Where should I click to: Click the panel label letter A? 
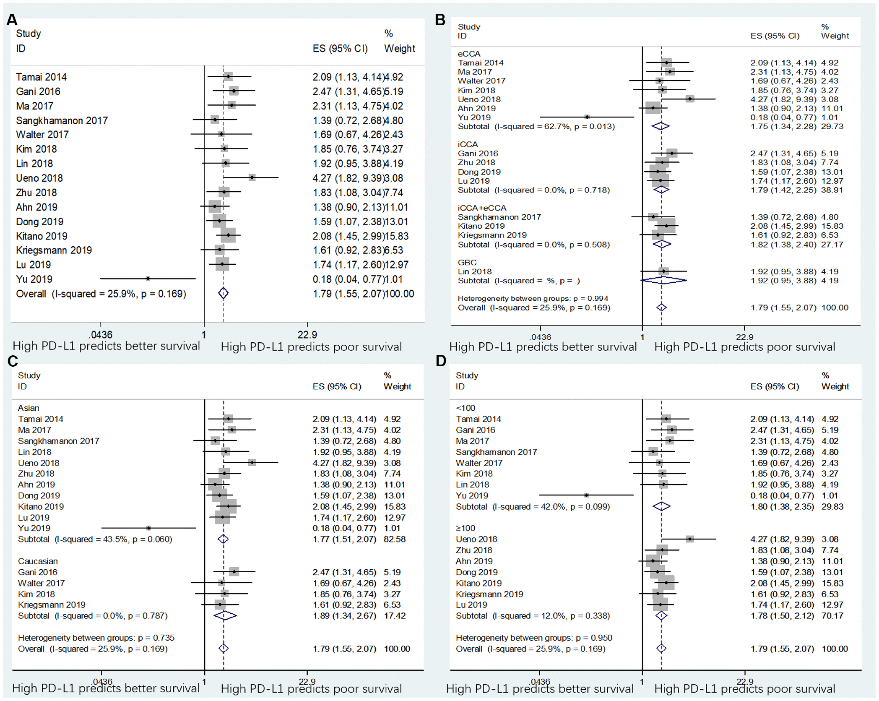tap(12, 20)
